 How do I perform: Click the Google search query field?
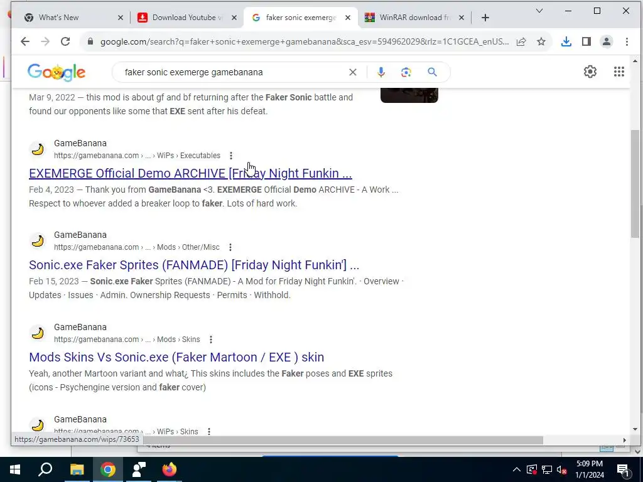coord(234,72)
